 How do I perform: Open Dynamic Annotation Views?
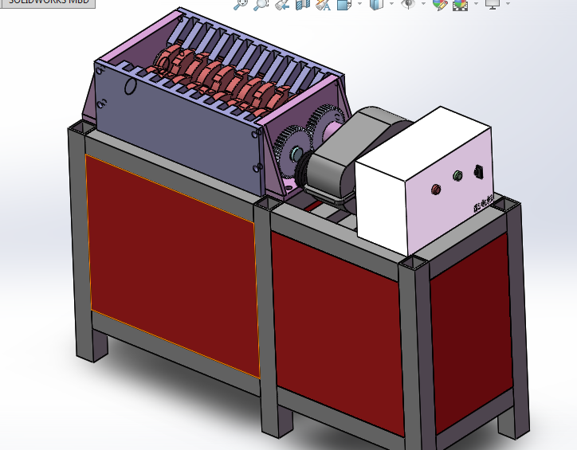pos(324,5)
